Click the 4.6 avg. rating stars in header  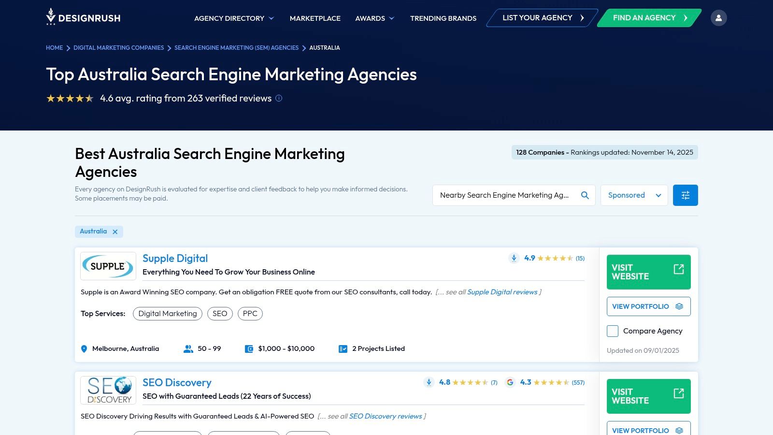pyautogui.click(x=70, y=99)
